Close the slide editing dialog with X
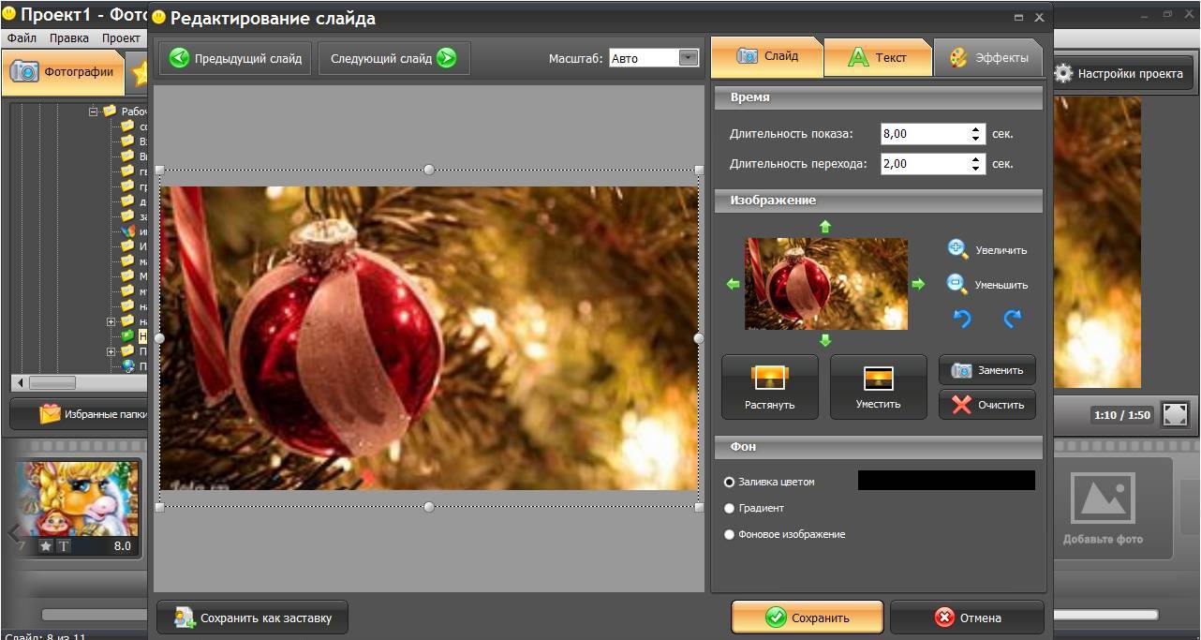The height and width of the screenshot is (640, 1201). tap(1039, 18)
